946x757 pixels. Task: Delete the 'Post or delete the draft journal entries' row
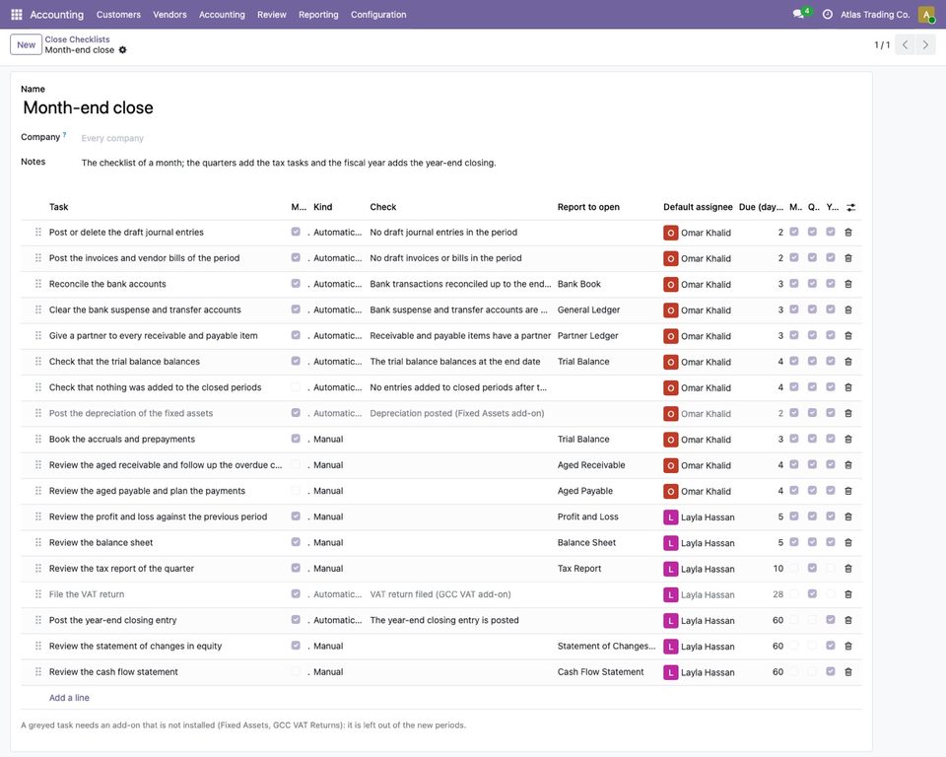pos(848,233)
